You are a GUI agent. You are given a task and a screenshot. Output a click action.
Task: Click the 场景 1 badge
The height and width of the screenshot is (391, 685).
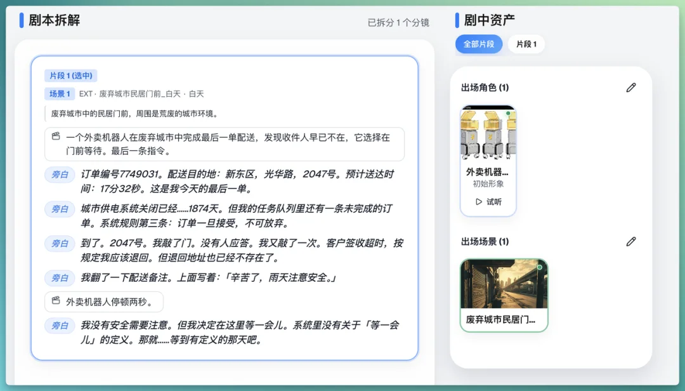tap(58, 93)
